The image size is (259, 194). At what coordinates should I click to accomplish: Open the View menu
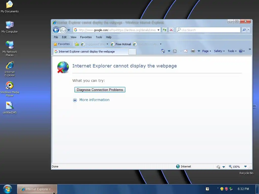click(74, 37)
